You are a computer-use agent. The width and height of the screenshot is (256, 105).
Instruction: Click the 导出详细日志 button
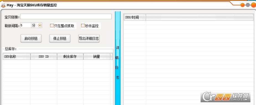(89, 38)
